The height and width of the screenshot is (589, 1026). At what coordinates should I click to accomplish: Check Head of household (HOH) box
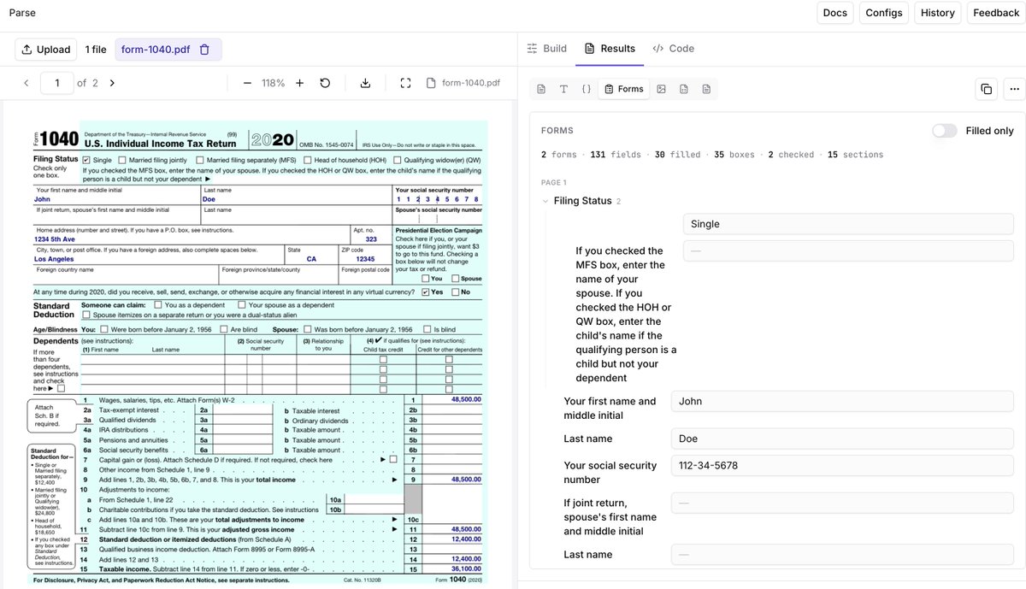(x=307, y=160)
